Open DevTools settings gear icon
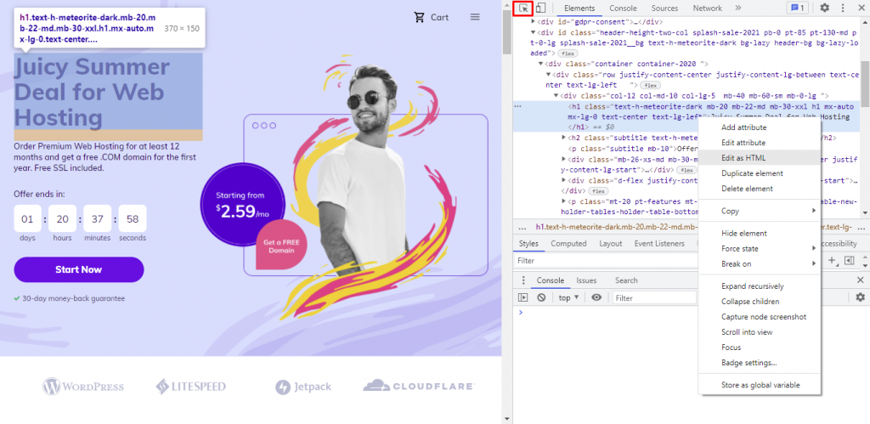This screenshot has width=870, height=424. tap(824, 8)
